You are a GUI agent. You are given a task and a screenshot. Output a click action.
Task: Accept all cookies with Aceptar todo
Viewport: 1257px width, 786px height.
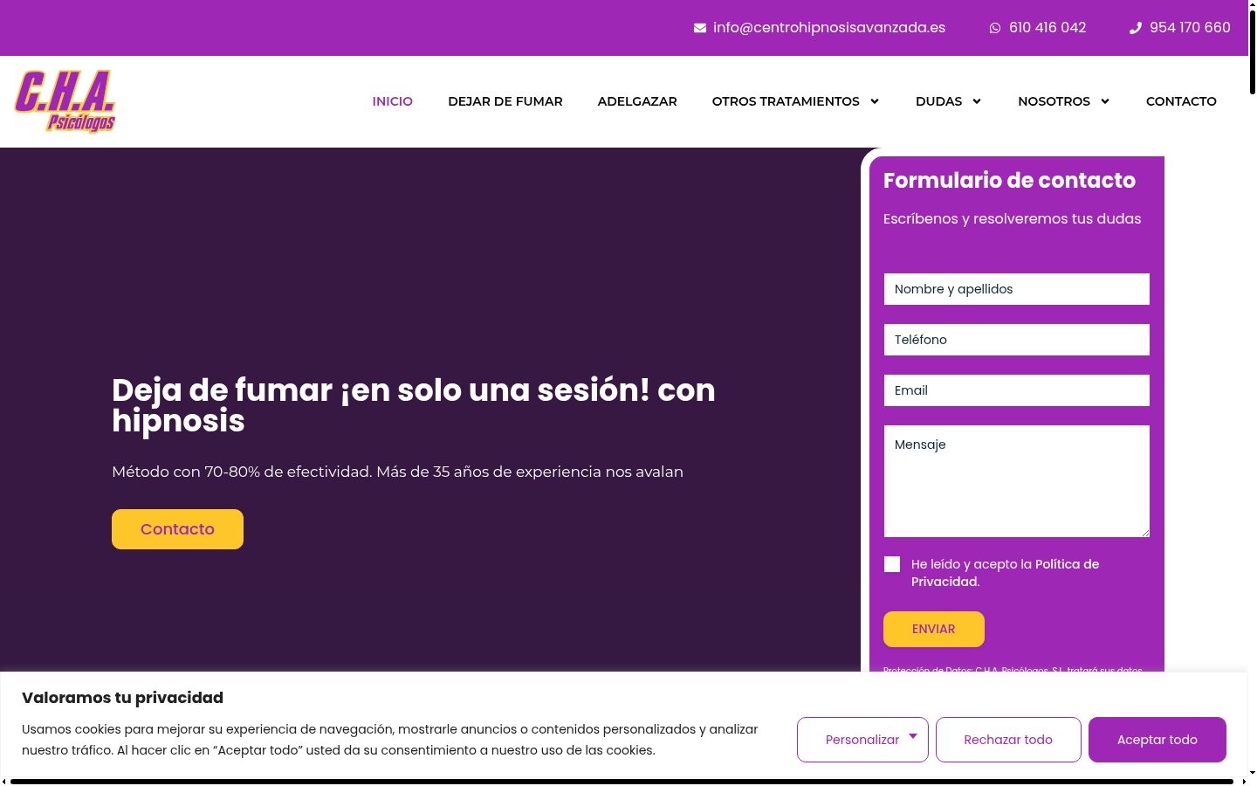tap(1157, 740)
